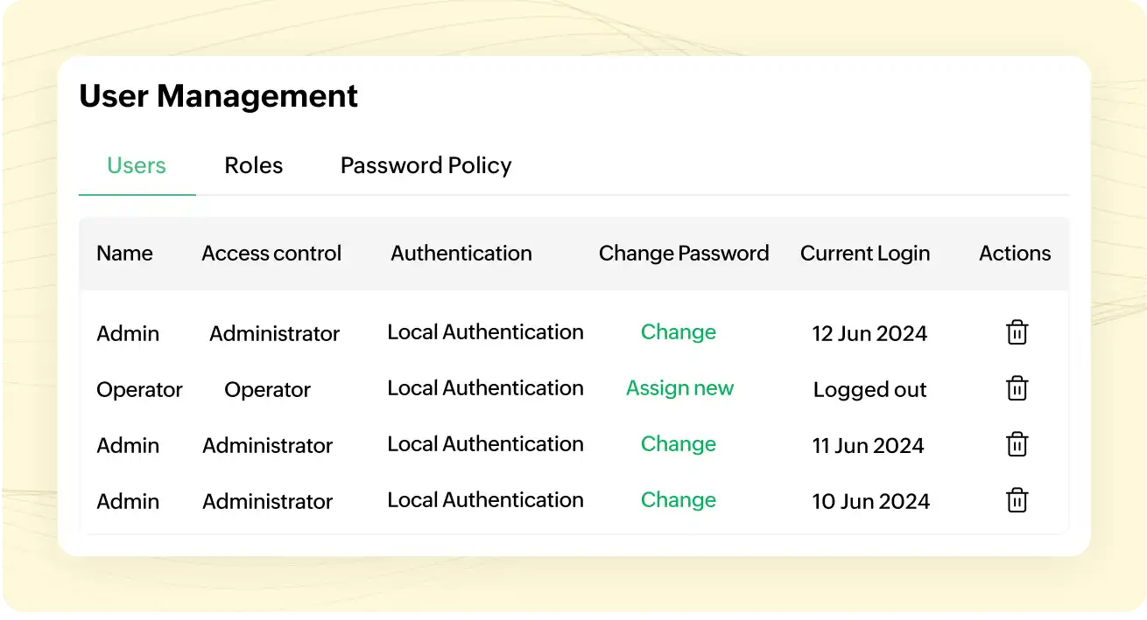Change password for Admin logged in 10 Jun
This screenshot has height=620, width=1147.
679,500
